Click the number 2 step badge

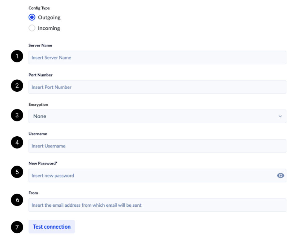[17, 86]
